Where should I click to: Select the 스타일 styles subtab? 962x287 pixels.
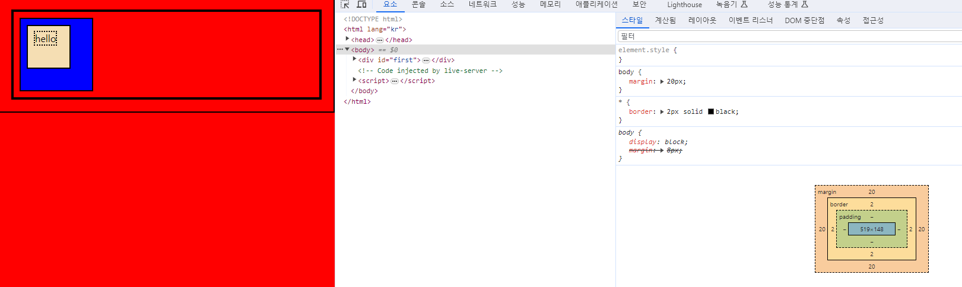pos(632,20)
